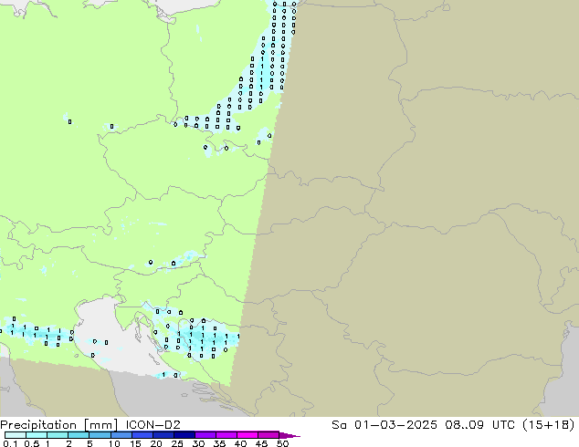Click the "0.1" legend value

(x=10, y=443)
